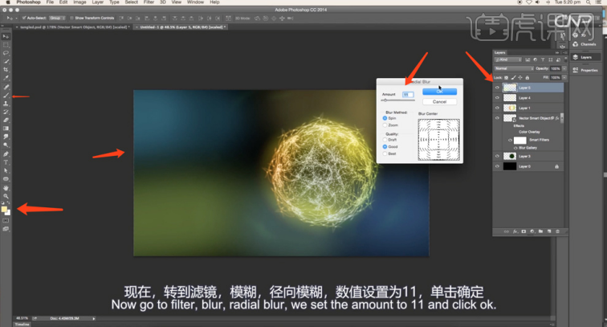Viewport: 607px width, 327px height.
Task: Hide Layer 0 visibility eye
Action: (x=498, y=166)
